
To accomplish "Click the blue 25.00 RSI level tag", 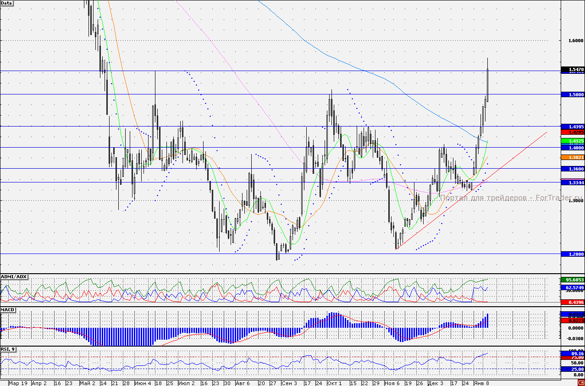I will tap(572, 369).
